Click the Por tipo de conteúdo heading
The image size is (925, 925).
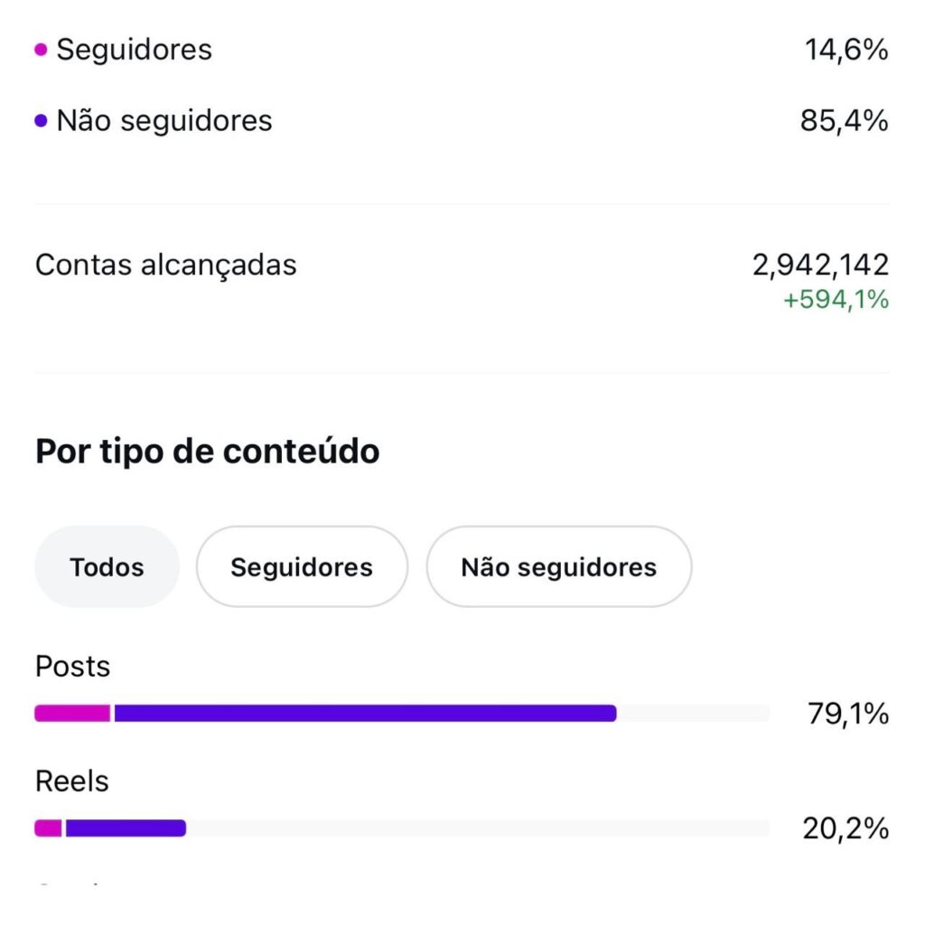coord(207,452)
